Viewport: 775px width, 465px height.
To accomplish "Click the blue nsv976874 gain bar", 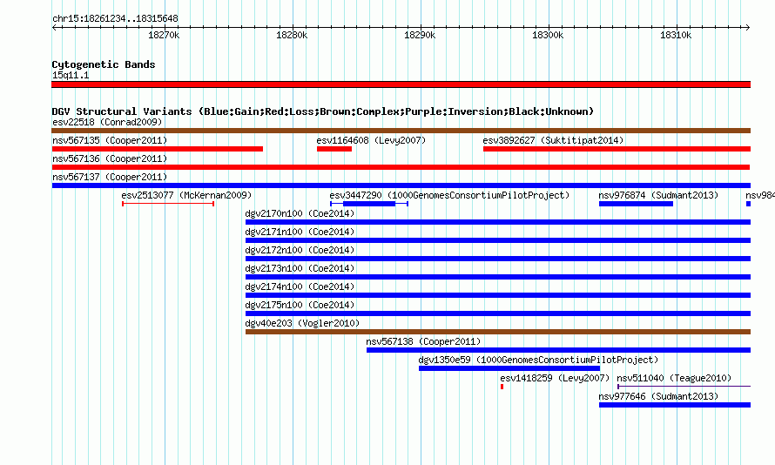I will click(637, 204).
